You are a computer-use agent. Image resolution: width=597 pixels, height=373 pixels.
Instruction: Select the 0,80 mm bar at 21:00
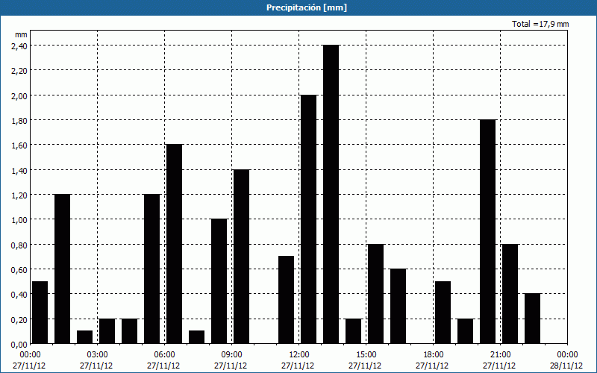(x=510, y=294)
